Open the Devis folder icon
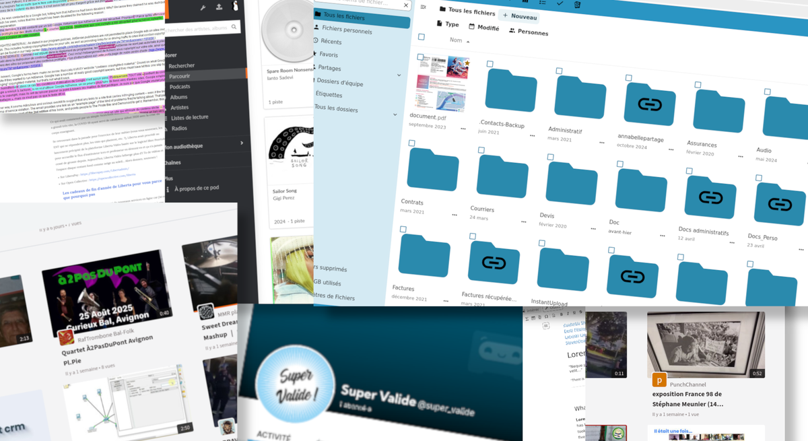Image resolution: width=808 pixels, height=441 pixels. [572, 183]
